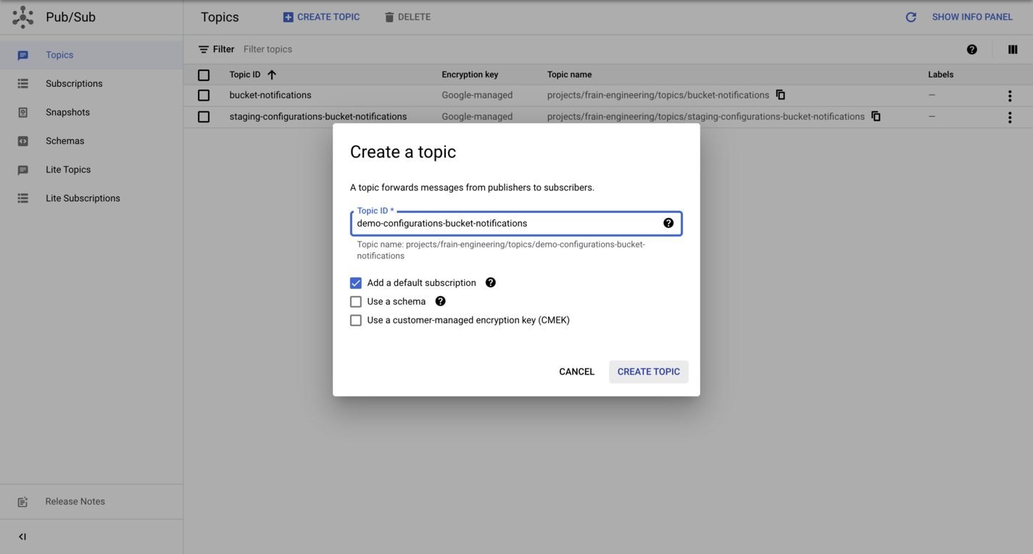Copy the bucket-notifications topic name
Screen dimensions: 1033x554
(781, 95)
